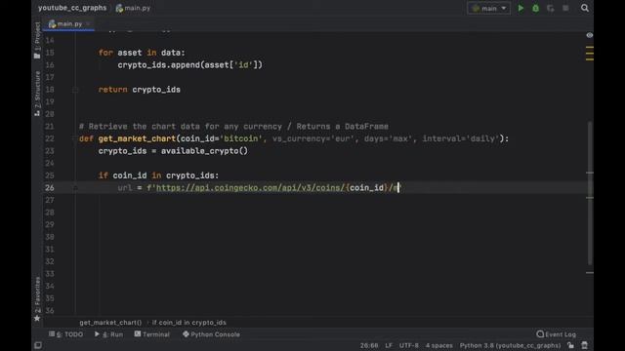Open the Terminal tool window
The height and width of the screenshot is (351, 625).
(x=152, y=334)
